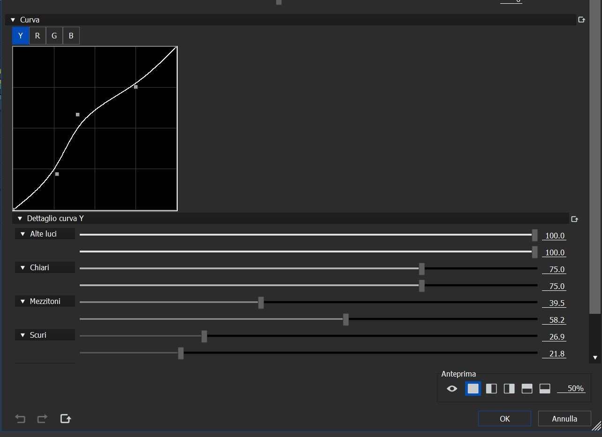Click the middle curve control point
The height and width of the screenshot is (437, 602).
click(x=78, y=114)
